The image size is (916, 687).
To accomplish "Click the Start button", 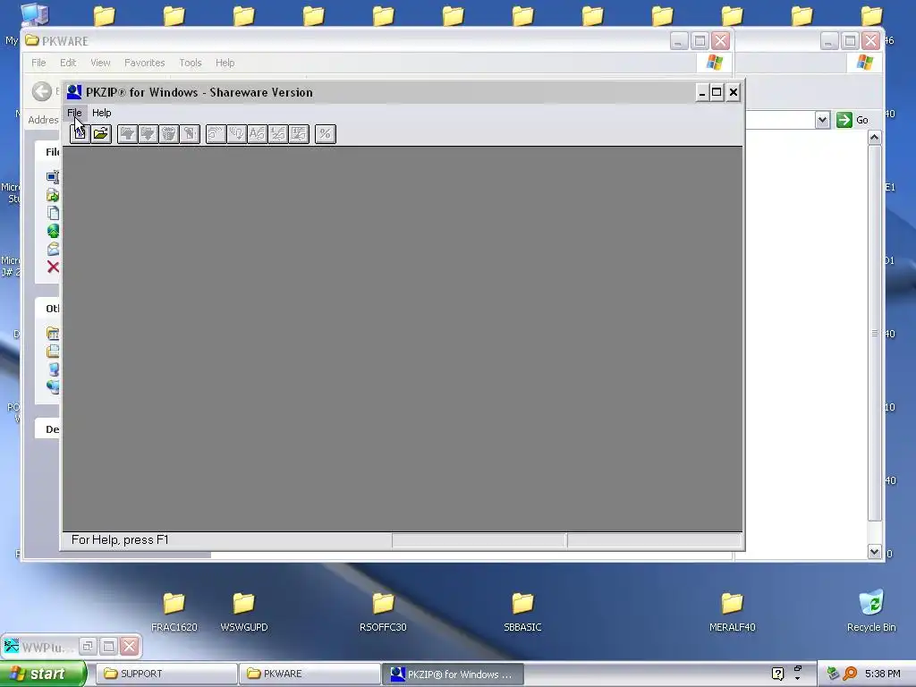I will 43,674.
